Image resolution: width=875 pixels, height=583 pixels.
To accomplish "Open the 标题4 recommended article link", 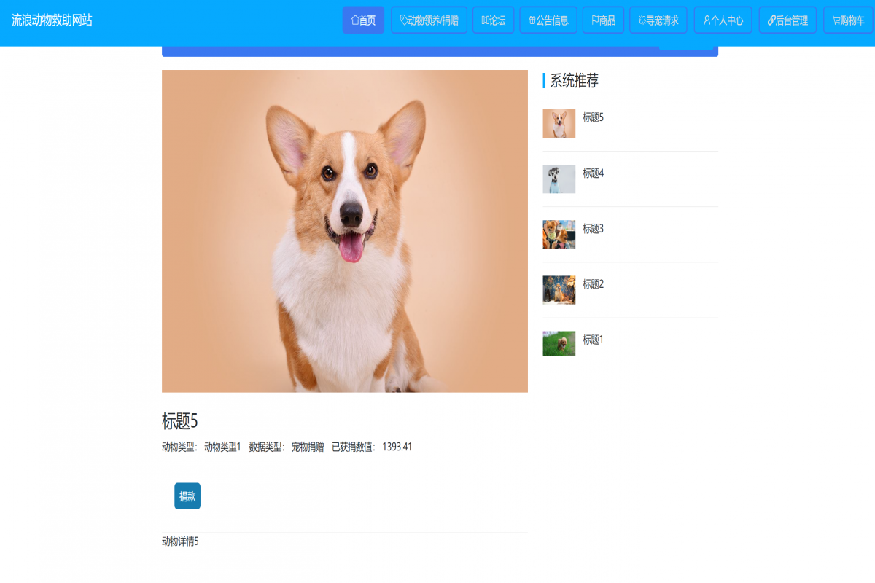I will point(592,173).
